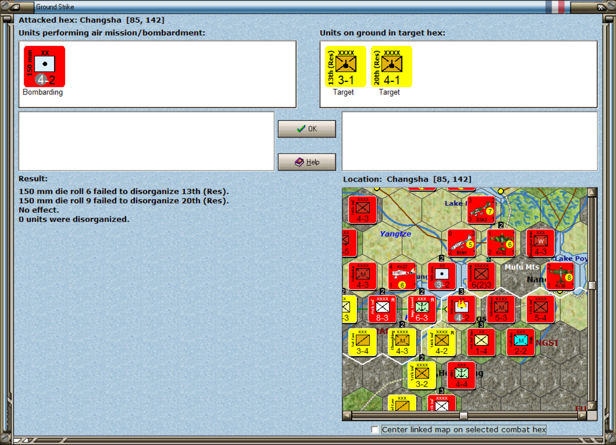The height and width of the screenshot is (445, 616).
Task: Click the mini map vertical scrollbar thumb
Action: [x=592, y=285]
